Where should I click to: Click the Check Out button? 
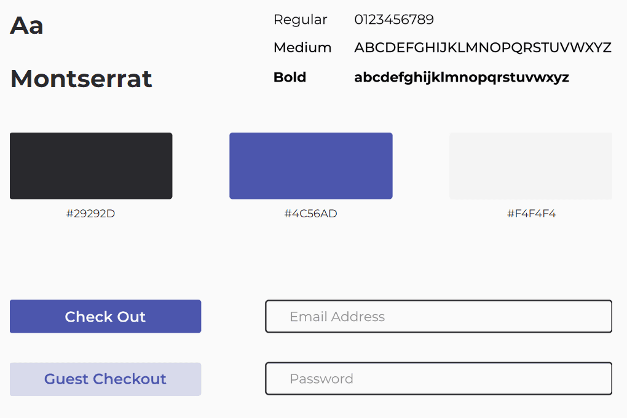point(105,316)
